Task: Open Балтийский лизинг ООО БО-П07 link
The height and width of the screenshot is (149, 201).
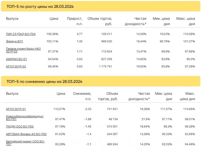Action: [25, 143]
